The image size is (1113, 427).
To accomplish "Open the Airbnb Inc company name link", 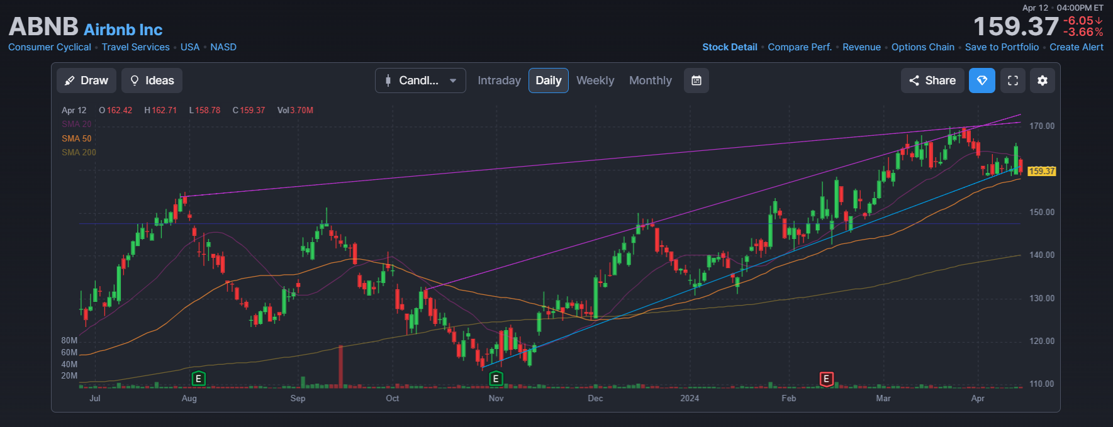I will click(x=123, y=30).
